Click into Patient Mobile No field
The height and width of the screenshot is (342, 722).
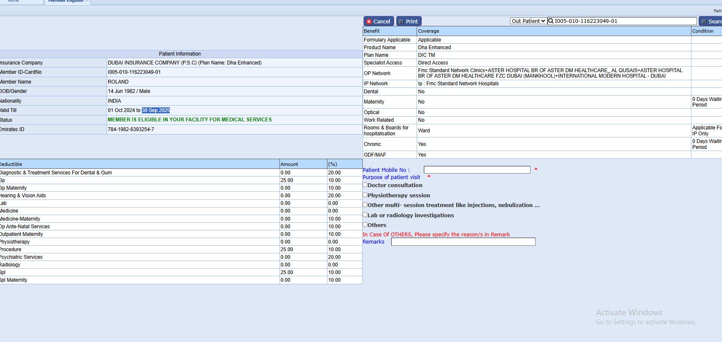coord(477,170)
